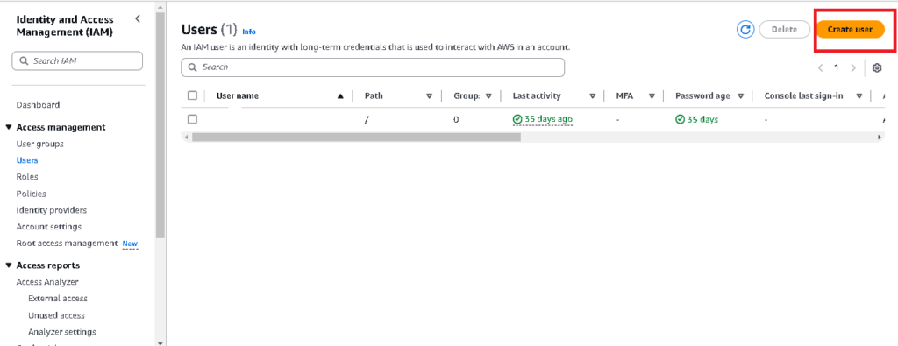Open Root access management
This screenshot has width=898, height=346.
[67, 243]
